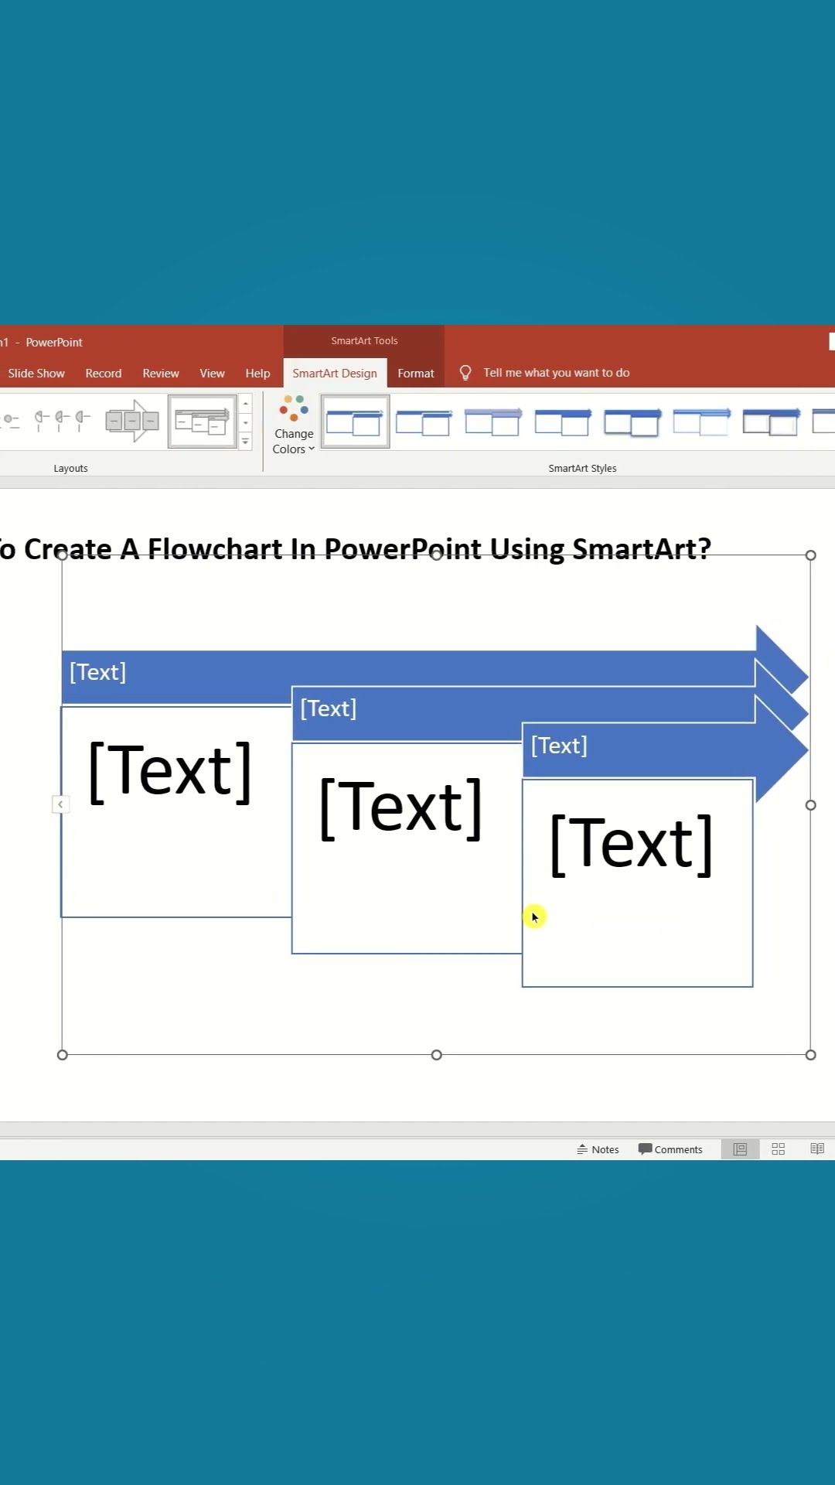Select the SmartArt Design tab
This screenshot has width=835, height=1485.
(335, 373)
